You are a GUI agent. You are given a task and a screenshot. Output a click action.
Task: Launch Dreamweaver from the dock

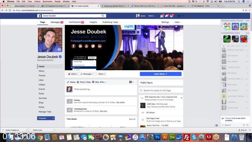coord(172,137)
